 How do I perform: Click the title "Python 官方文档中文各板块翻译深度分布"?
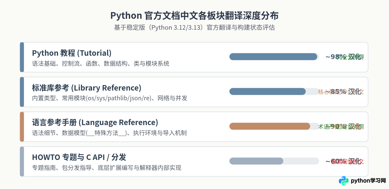coord(194,15)
